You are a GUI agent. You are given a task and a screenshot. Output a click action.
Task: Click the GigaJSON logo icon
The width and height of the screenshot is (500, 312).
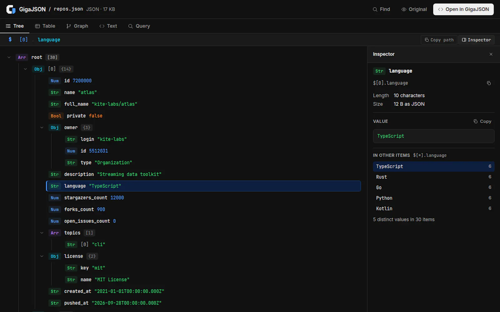(x=11, y=9)
